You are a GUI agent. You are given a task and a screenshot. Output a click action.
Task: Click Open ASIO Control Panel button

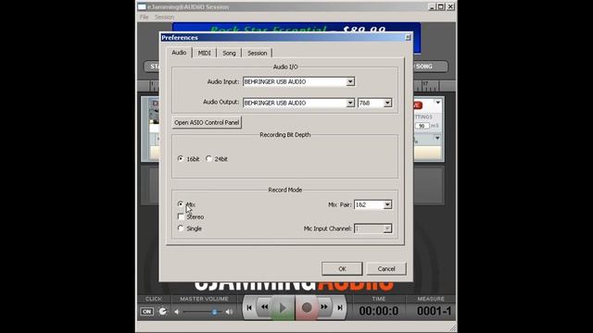coord(207,122)
